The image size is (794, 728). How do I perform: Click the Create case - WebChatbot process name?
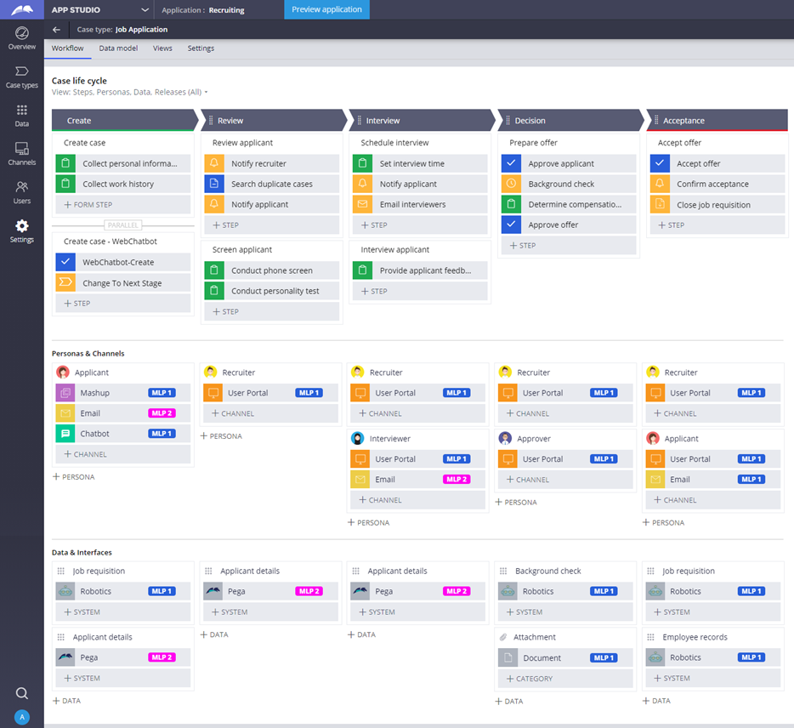111,242
